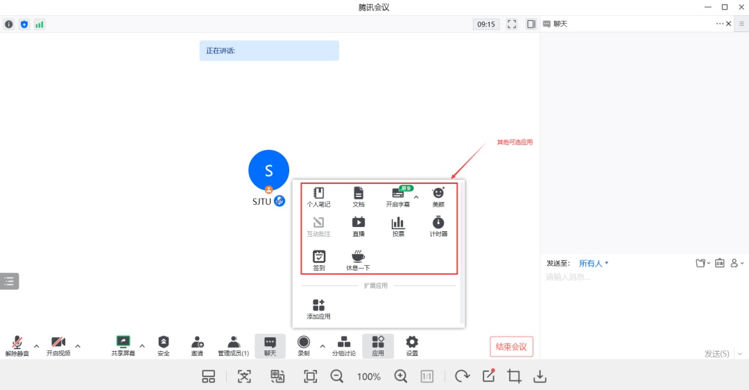Start 直播 live streaming
The width and height of the screenshot is (749, 390).
pyautogui.click(x=359, y=226)
